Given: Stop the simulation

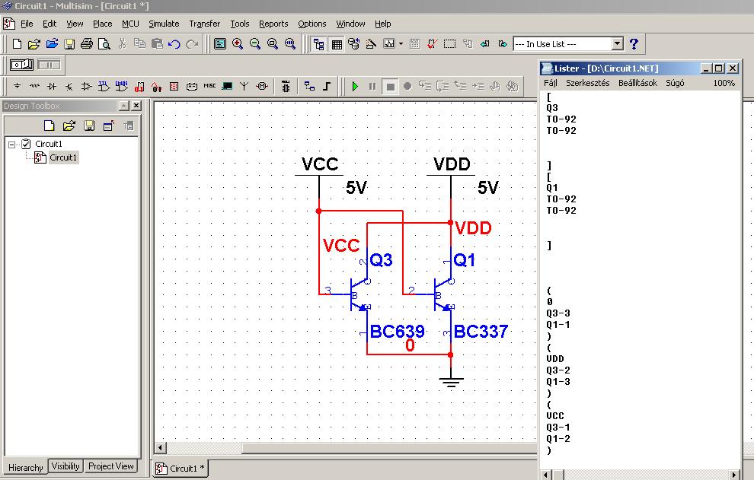Looking at the screenshot, I should coord(390,87).
